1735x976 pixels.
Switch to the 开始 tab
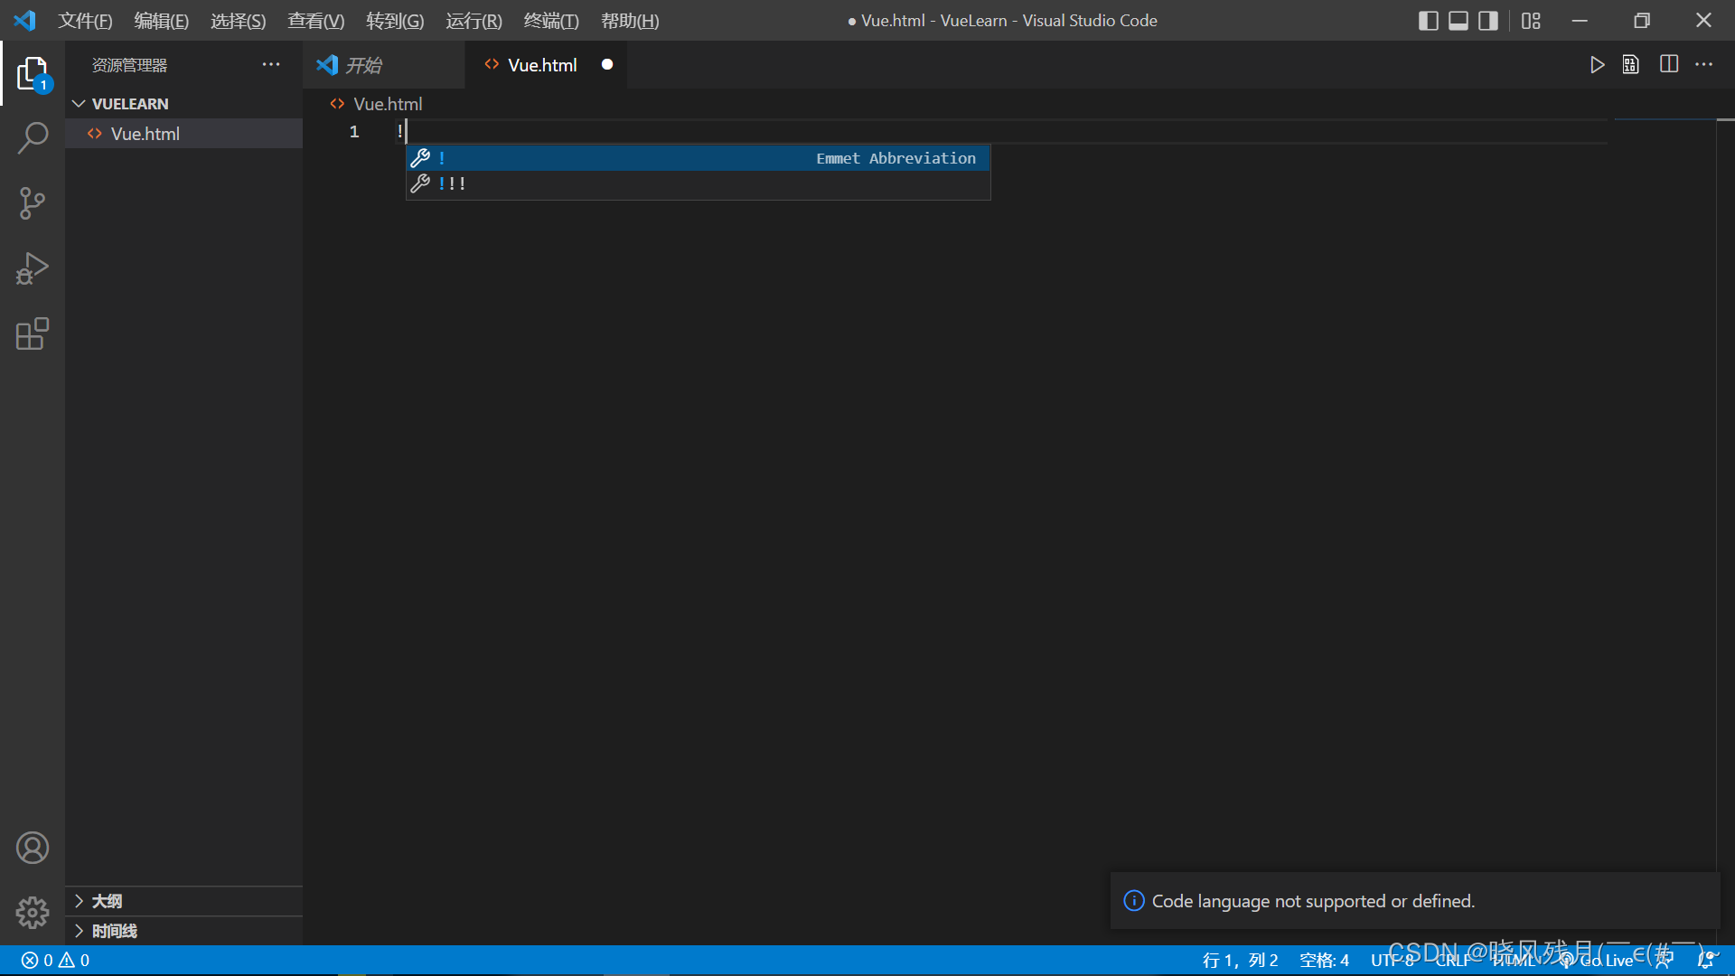click(363, 65)
